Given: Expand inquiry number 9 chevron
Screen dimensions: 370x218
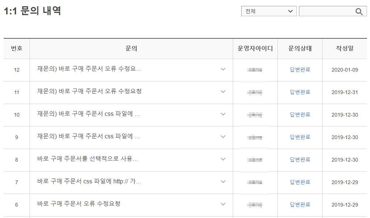Looking at the screenshot, I should coord(223,137).
